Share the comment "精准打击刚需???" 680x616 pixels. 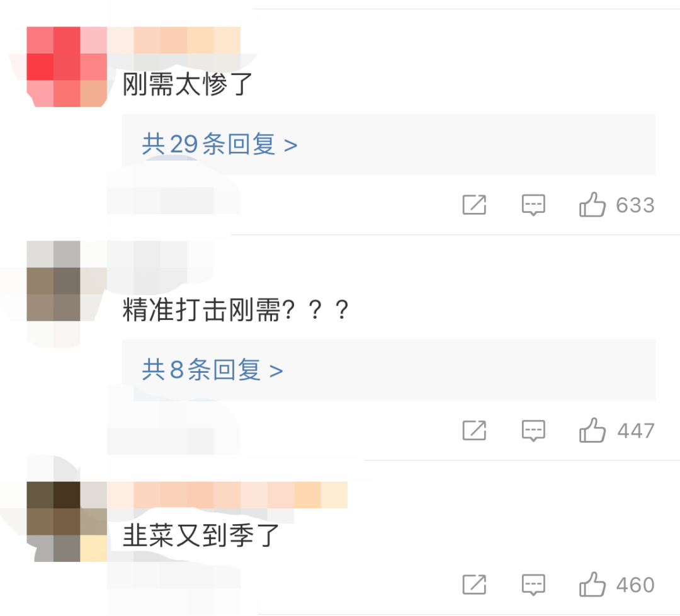coord(475,430)
